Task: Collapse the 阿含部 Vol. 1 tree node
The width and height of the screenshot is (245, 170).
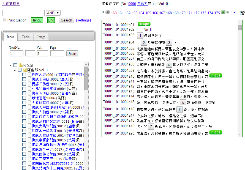Action: [x=15, y=70]
